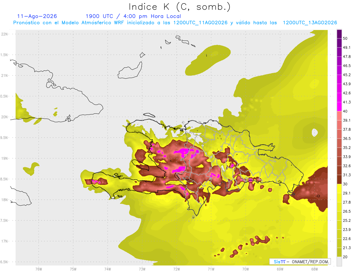Click the latitude label '20N'
This screenshot has height=273, width=353.
(5, 117)
